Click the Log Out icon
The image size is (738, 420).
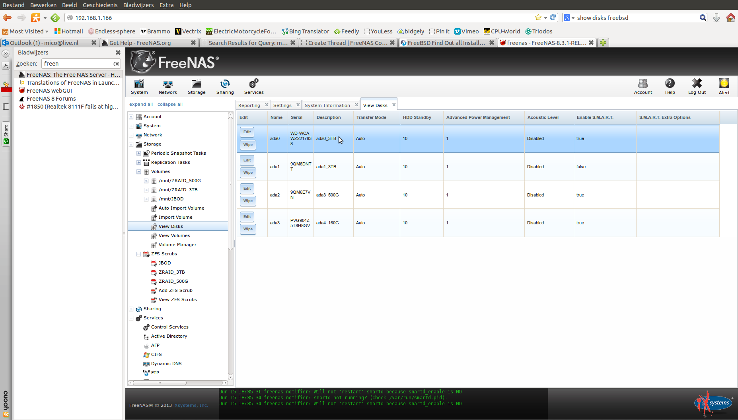click(x=697, y=86)
